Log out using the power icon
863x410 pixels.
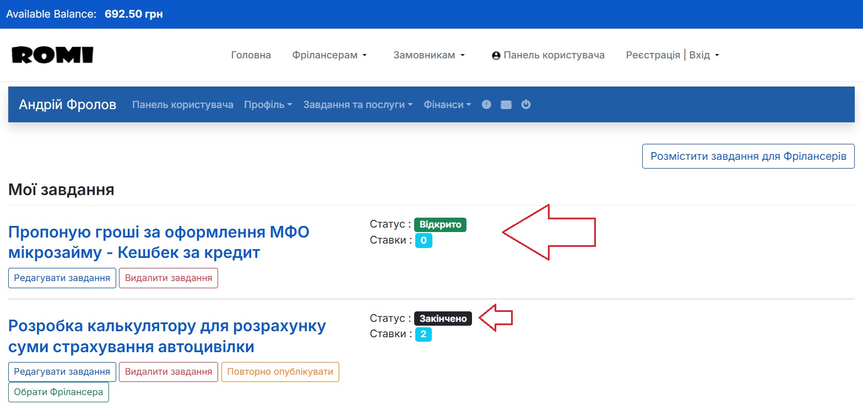(526, 104)
